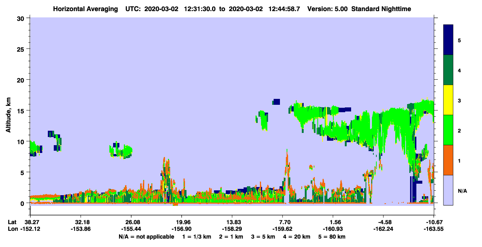Viewport: 482px width, 247px height.
Task: Click the 'Lat' row label
Action: (x=12, y=222)
